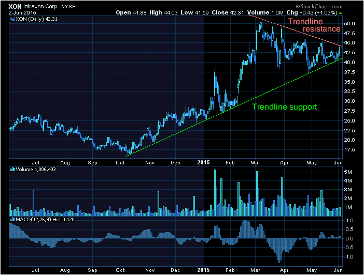Click the -0.5 MACD axis label
This screenshot has width=364, height=275.
(348, 248)
